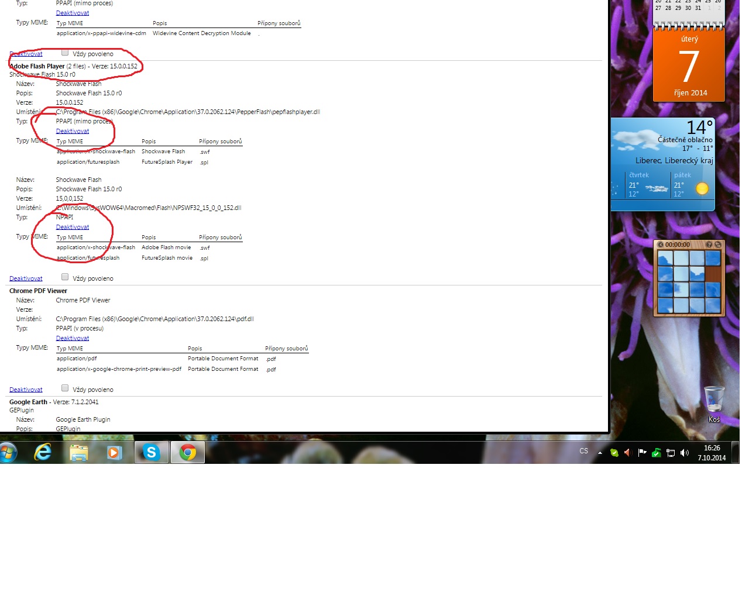Shuffle the picture puzzle tiles

coord(718,245)
